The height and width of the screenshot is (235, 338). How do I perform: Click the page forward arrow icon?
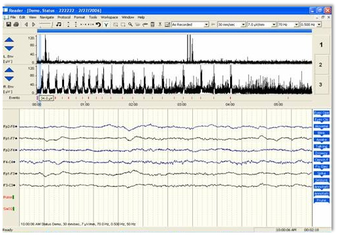coord(34,25)
